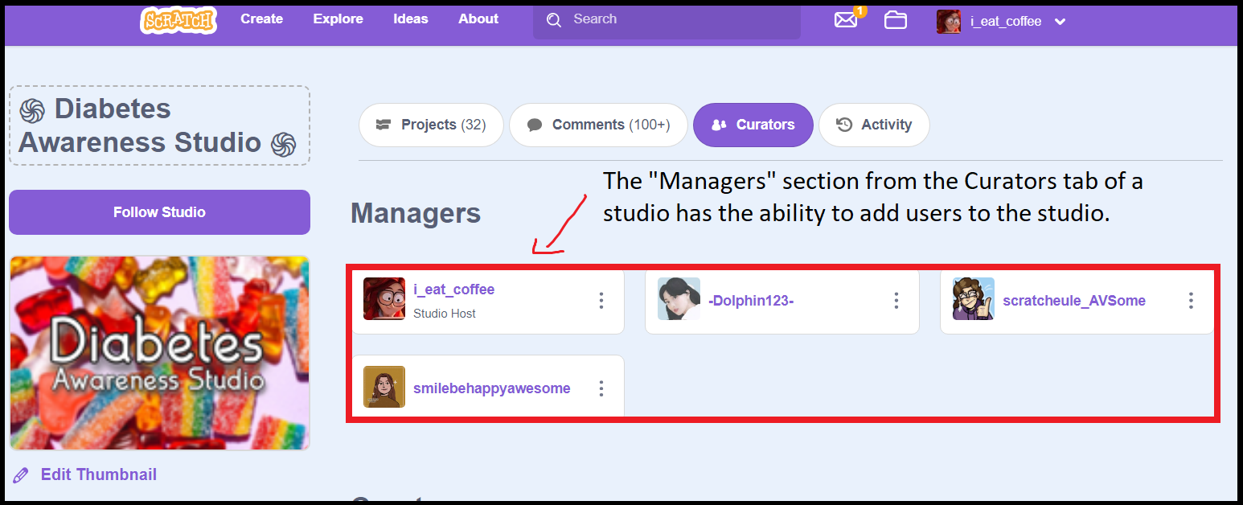Click i_eat_coffee manager avatar
This screenshot has height=505, width=1243.
point(384,299)
